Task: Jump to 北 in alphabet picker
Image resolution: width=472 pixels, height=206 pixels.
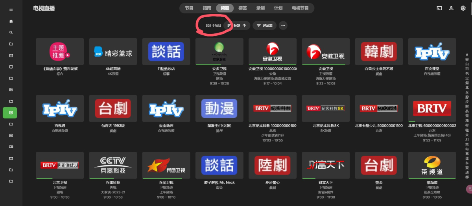Action: 467,87
